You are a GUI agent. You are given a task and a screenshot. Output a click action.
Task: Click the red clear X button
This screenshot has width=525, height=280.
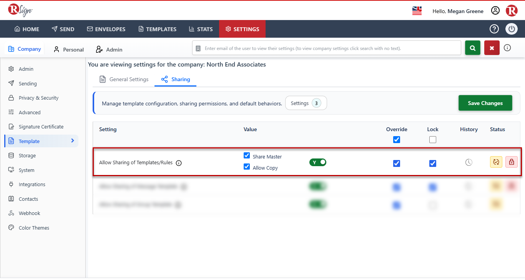tap(492, 48)
